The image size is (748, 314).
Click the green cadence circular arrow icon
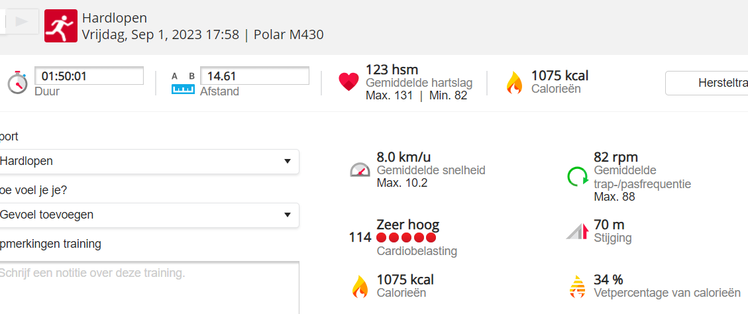click(x=577, y=176)
